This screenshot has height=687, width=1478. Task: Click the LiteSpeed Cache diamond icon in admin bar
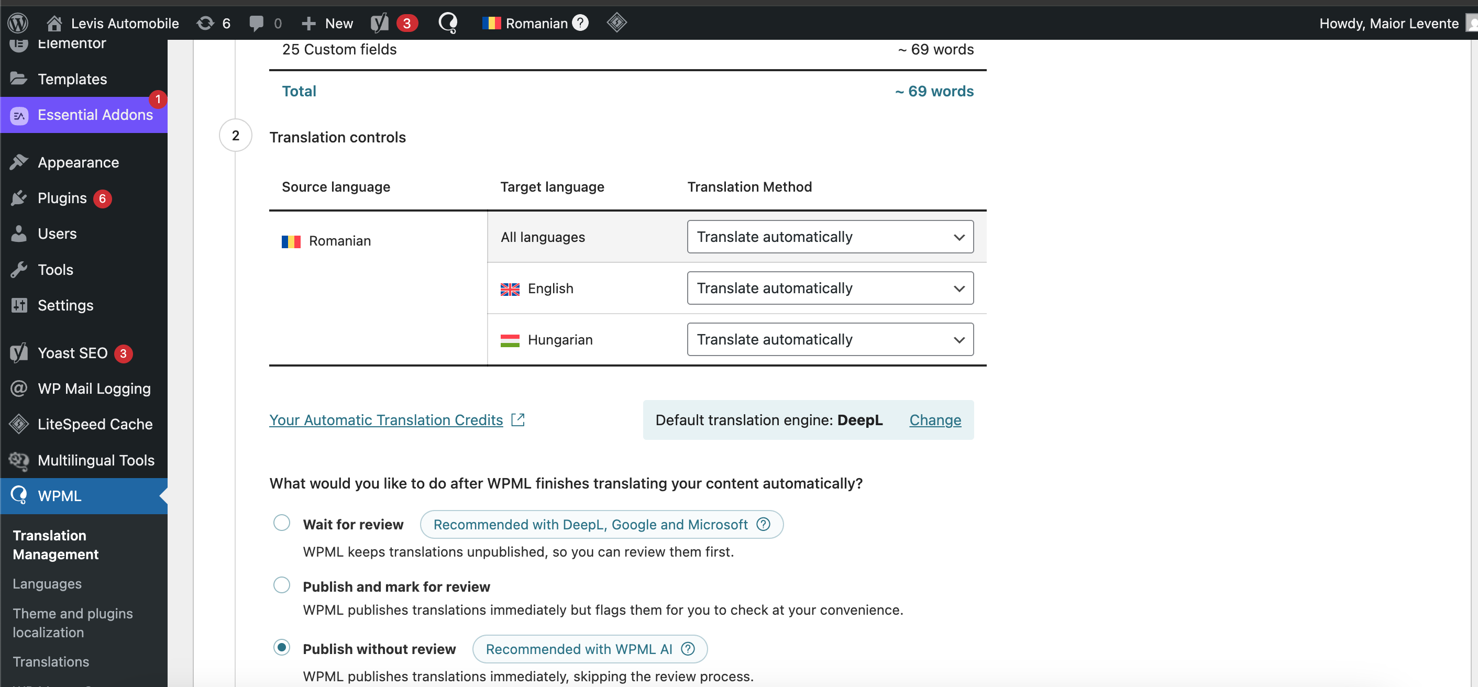[x=616, y=23]
